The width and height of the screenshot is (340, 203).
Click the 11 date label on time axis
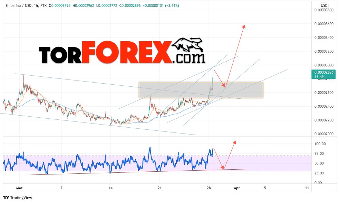(x=307, y=188)
